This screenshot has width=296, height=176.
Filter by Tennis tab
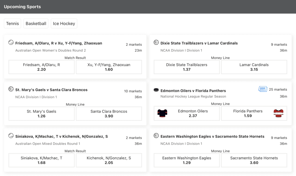(x=12, y=24)
